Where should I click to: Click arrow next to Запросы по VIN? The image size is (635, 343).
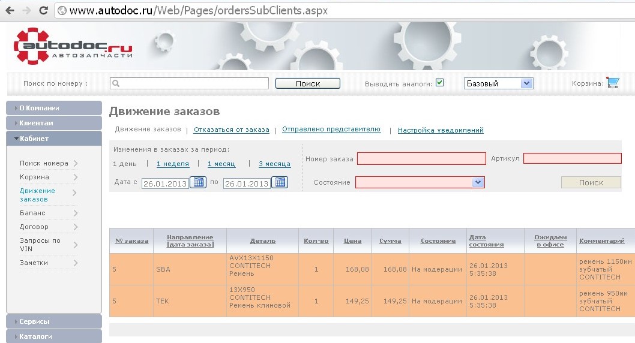(76, 245)
